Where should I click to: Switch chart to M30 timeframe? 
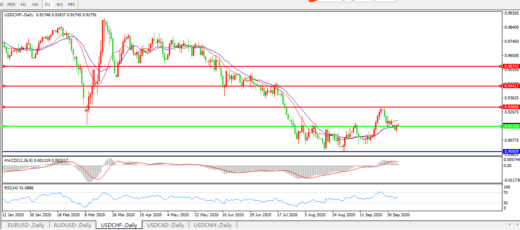pyautogui.click(x=12, y=4)
